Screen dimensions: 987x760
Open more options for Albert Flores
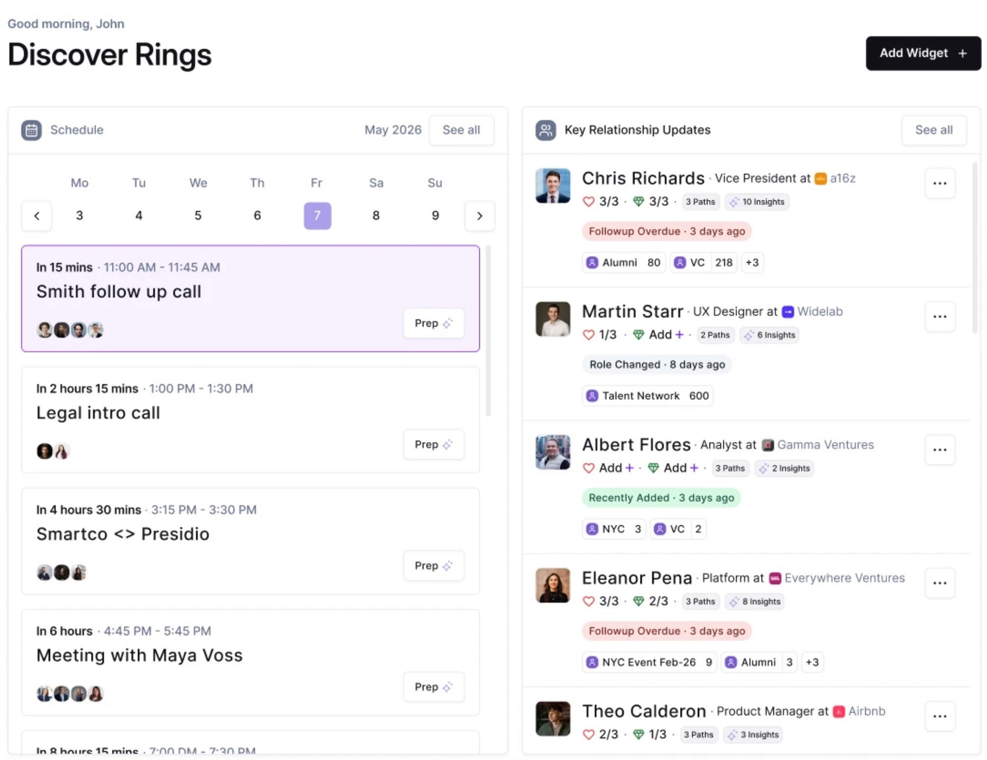click(x=940, y=450)
